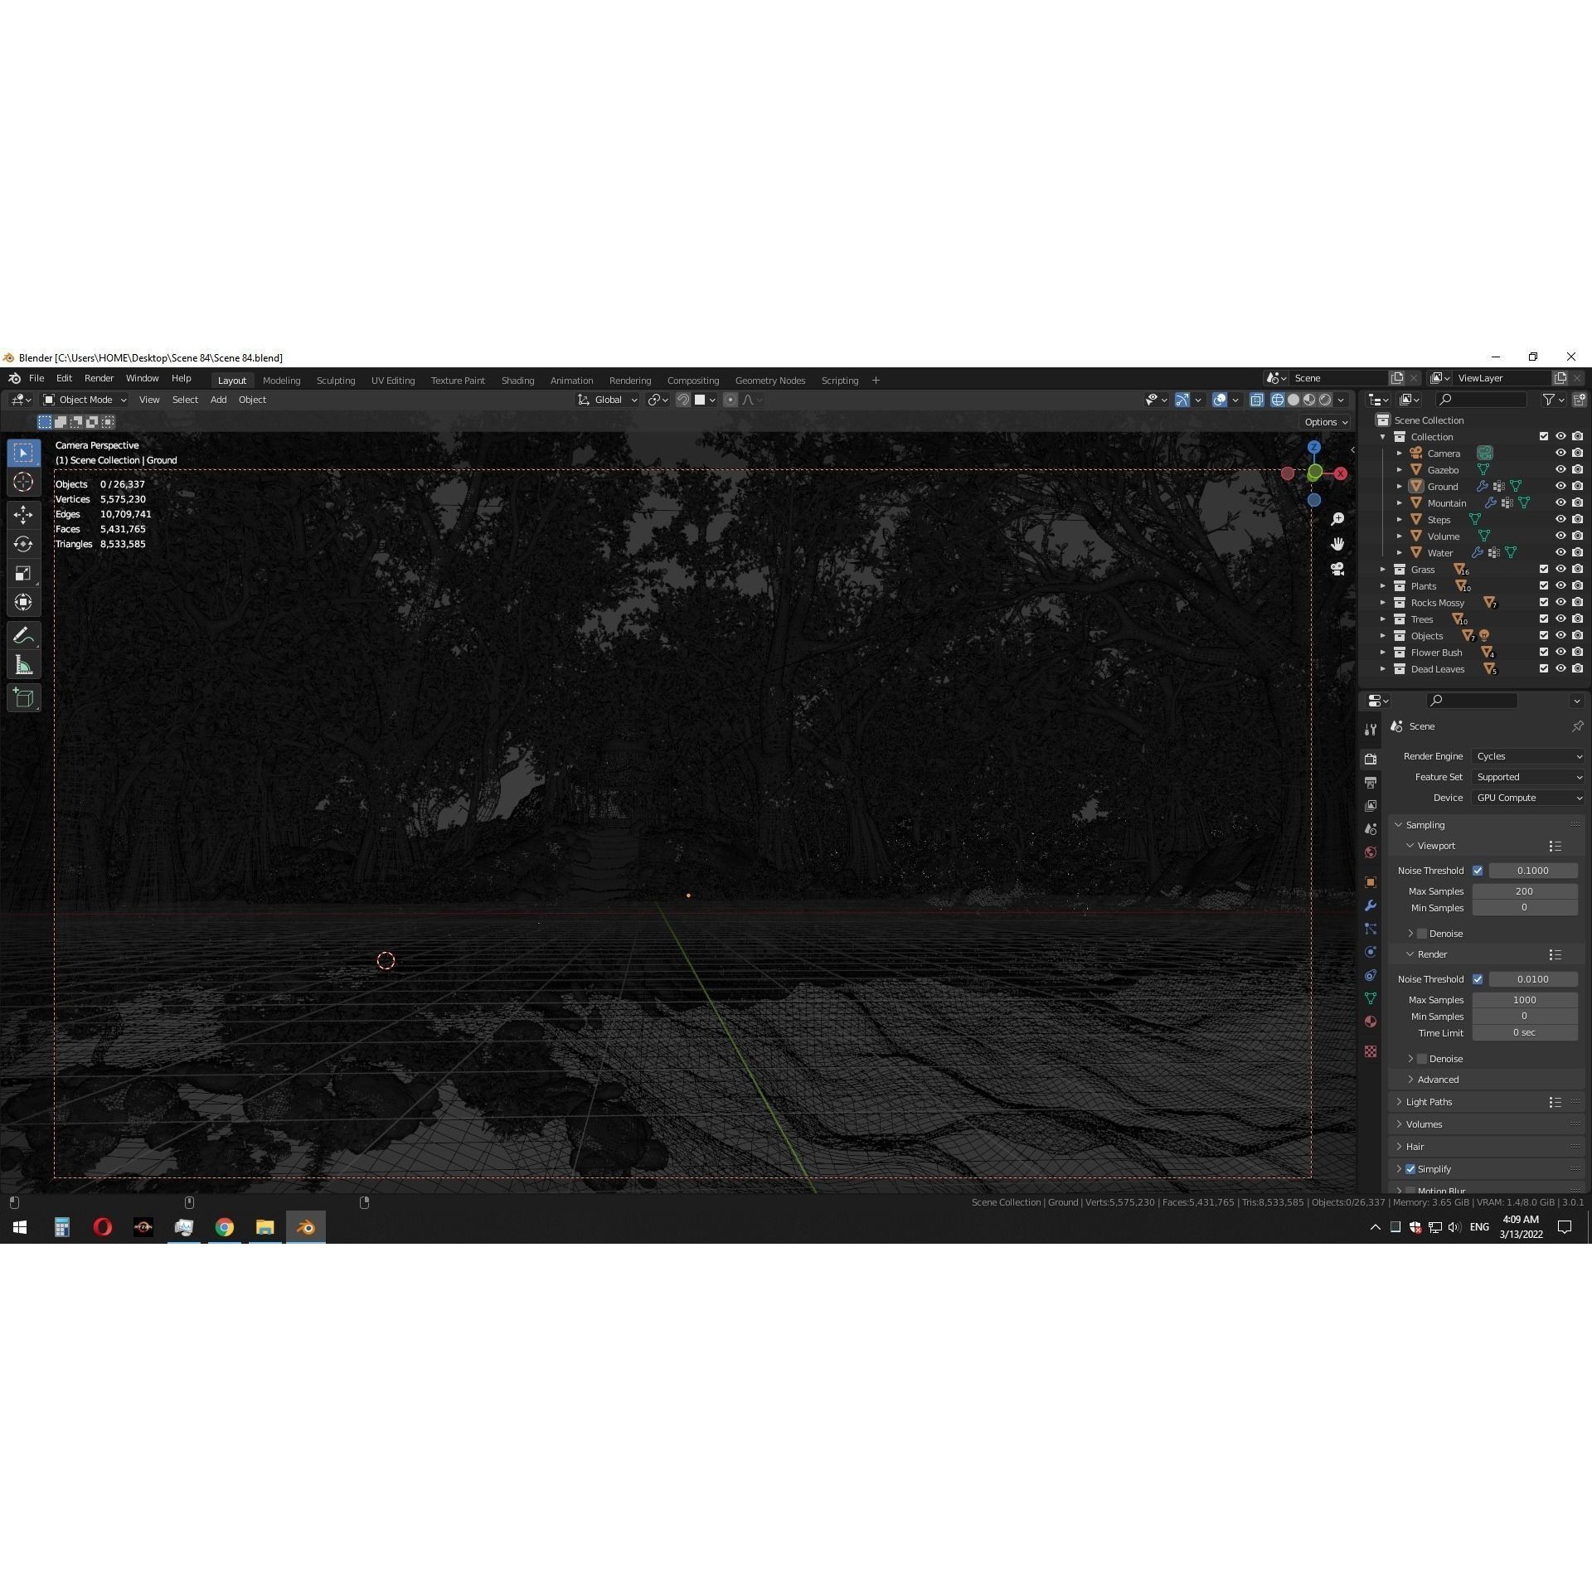Image resolution: width=1592 pixels, height=1592 pixels.
Task: Switch to the Shading workspace tab
Action: tap(517, 381)
